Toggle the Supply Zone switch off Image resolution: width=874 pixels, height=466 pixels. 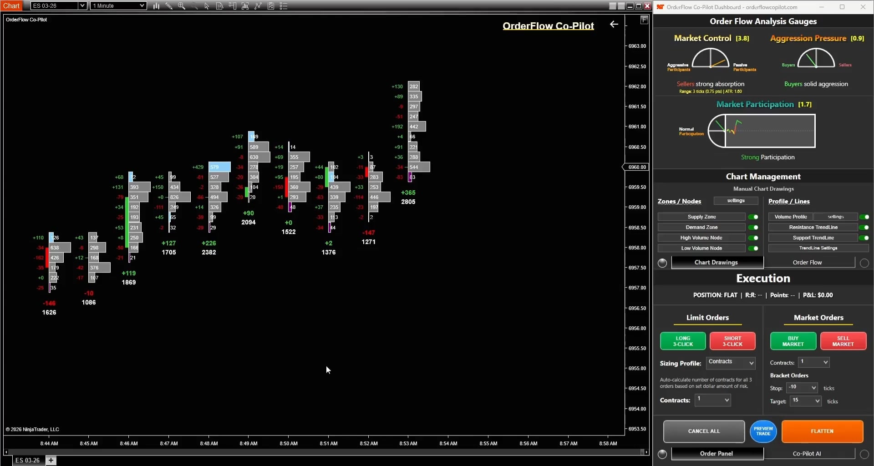(x=753, y=217)
